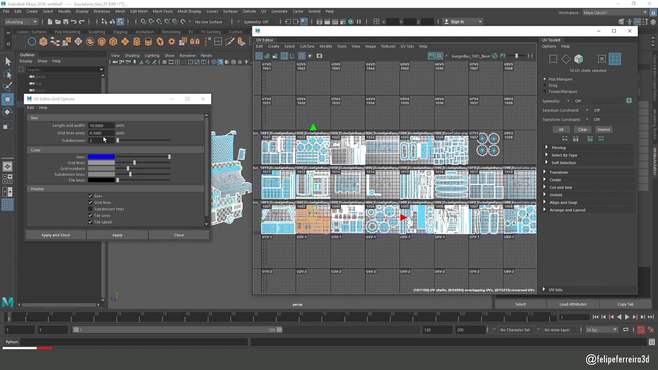Switch to the Sculpting shelf tab
658x370 pixels.
(96, 32)
